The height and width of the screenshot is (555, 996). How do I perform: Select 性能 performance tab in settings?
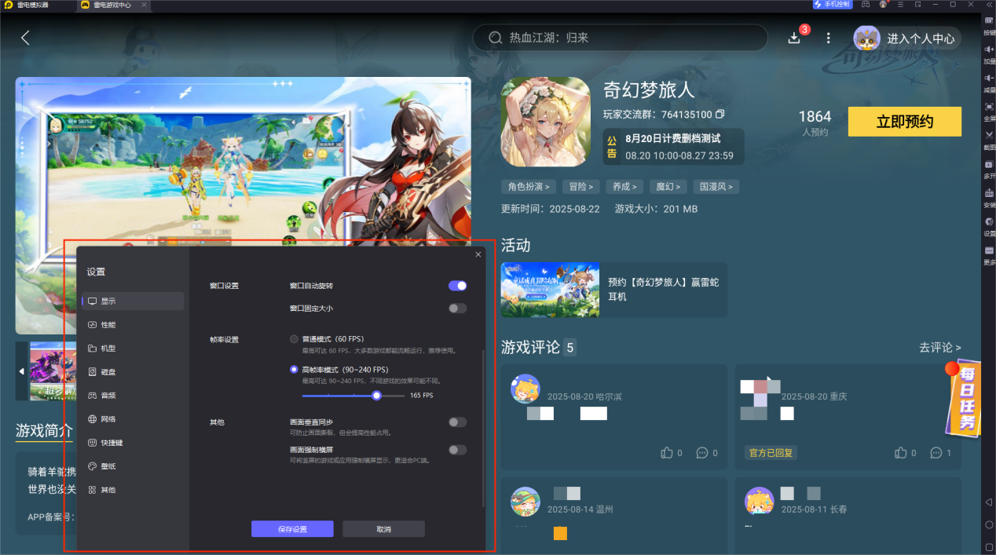click(x=133, y=325)
